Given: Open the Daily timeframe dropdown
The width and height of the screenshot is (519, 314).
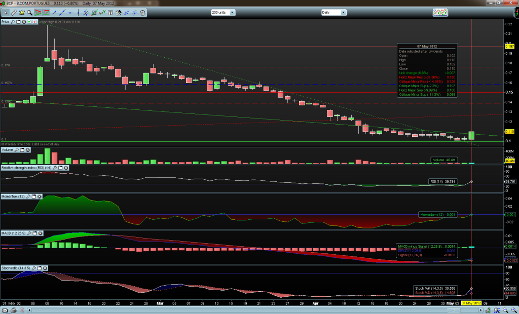Looking at the screenshot, I should click(x=333, y=12).
